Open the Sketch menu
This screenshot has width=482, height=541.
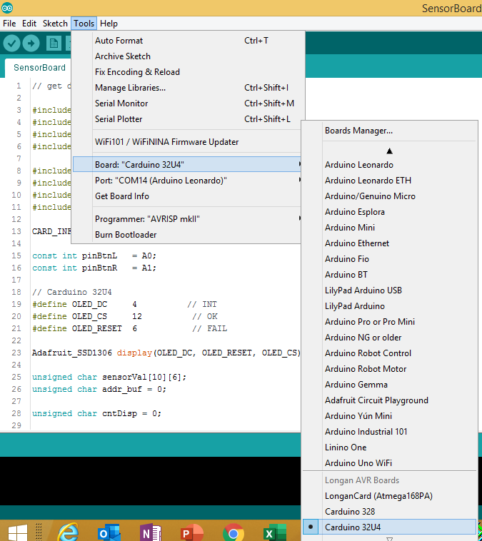pyautogui.click(x=55, y=24)
